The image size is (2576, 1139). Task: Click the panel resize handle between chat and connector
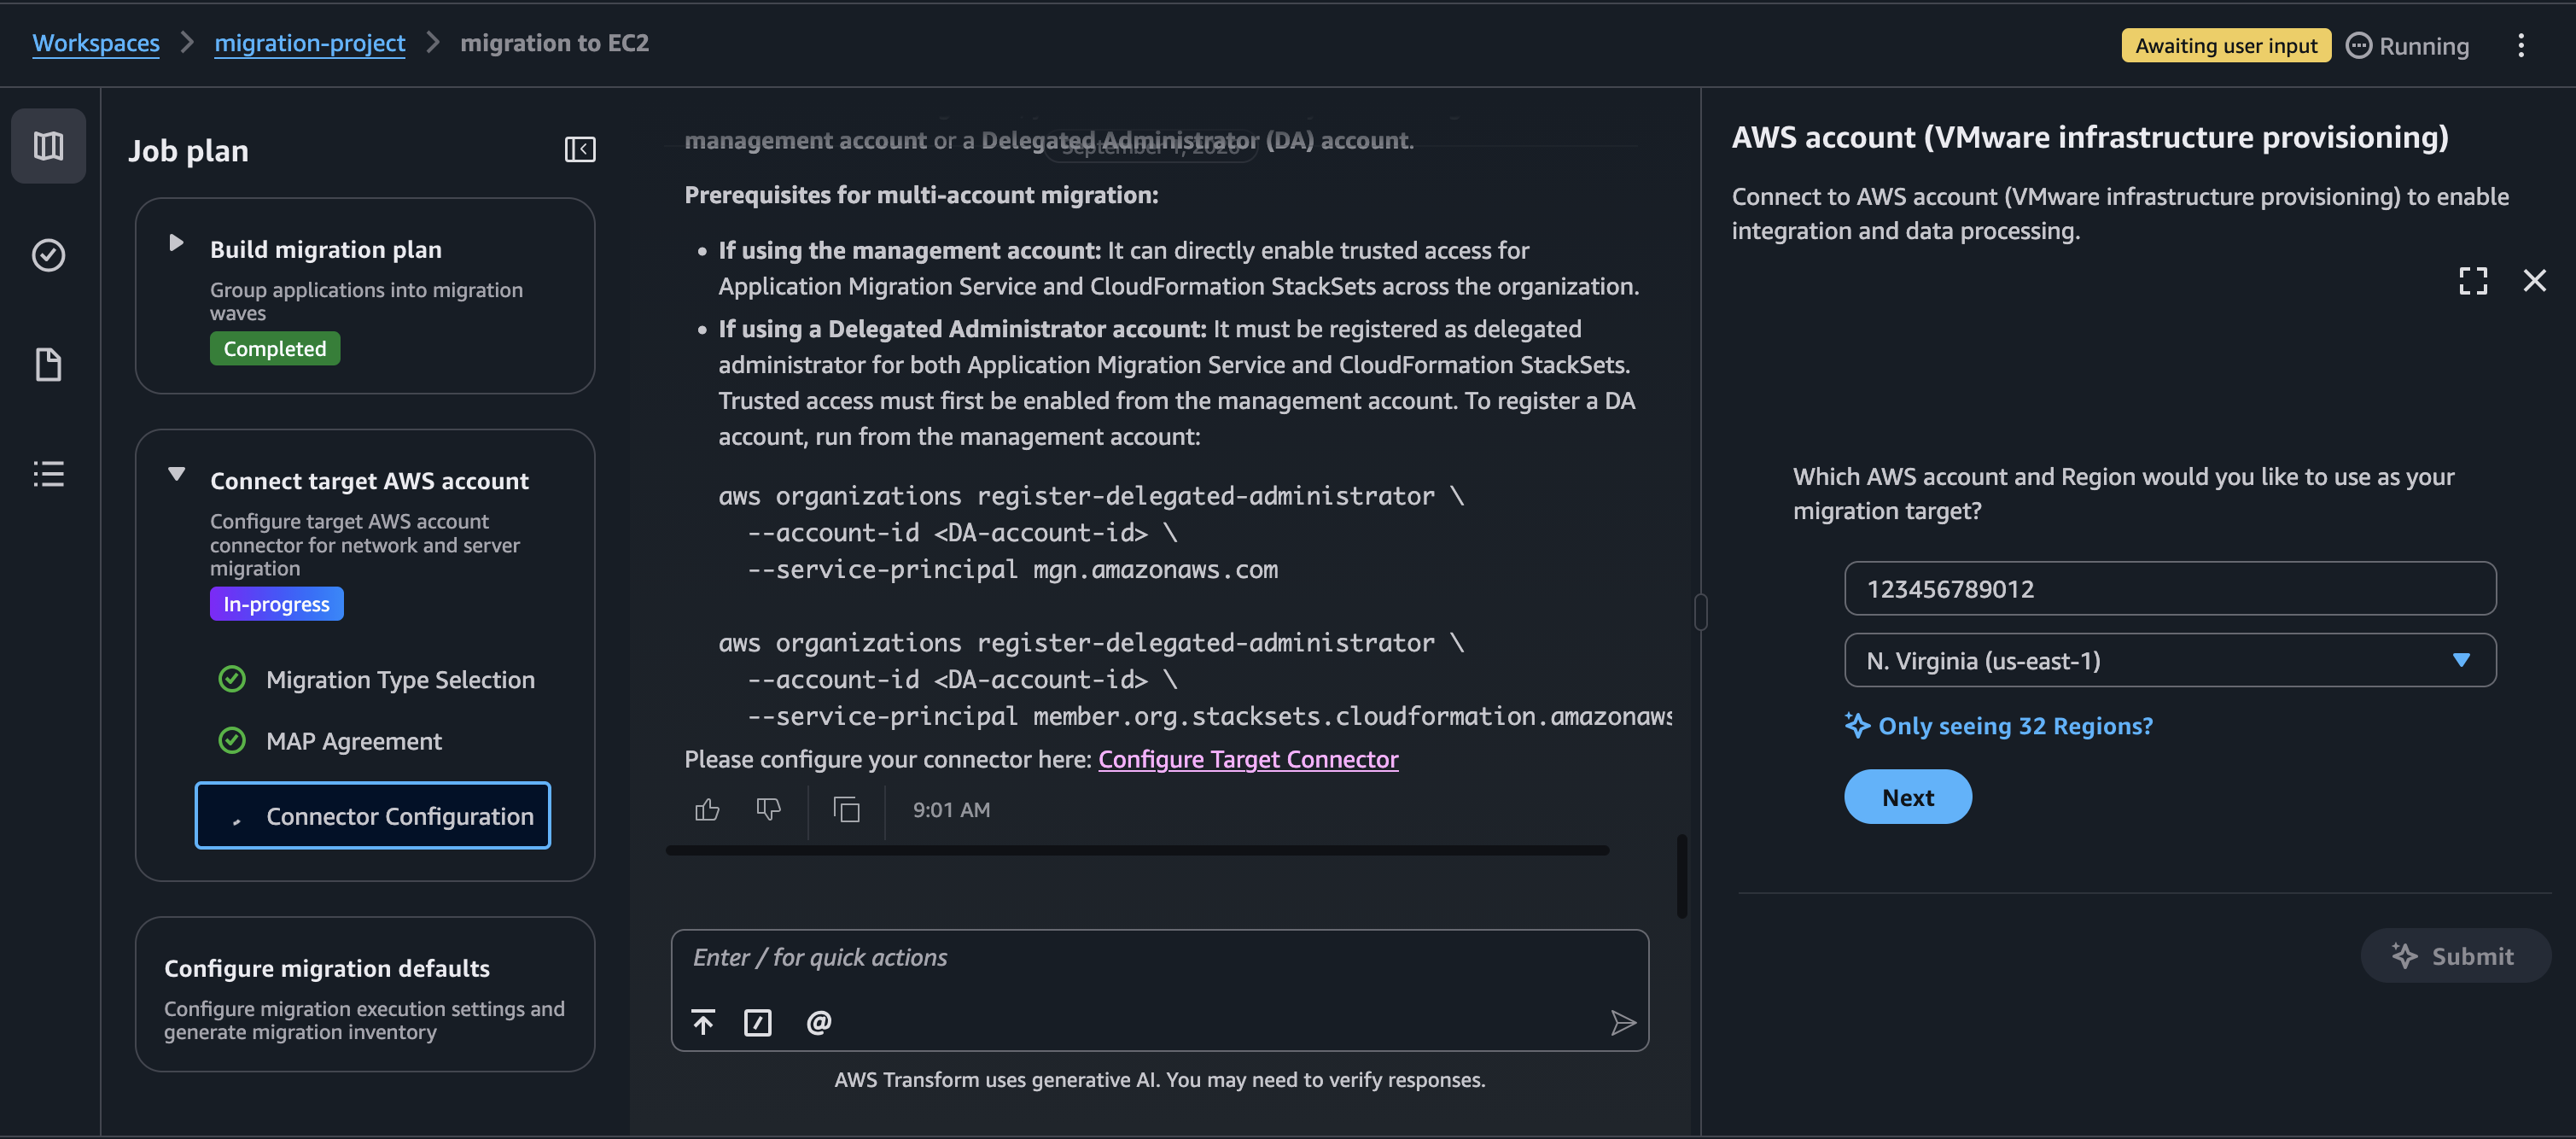pos(1700,612)
